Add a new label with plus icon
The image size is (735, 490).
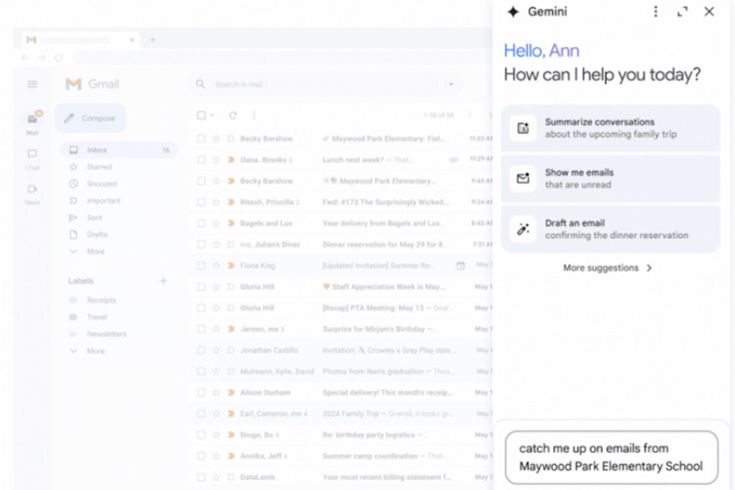pos(163,281)
